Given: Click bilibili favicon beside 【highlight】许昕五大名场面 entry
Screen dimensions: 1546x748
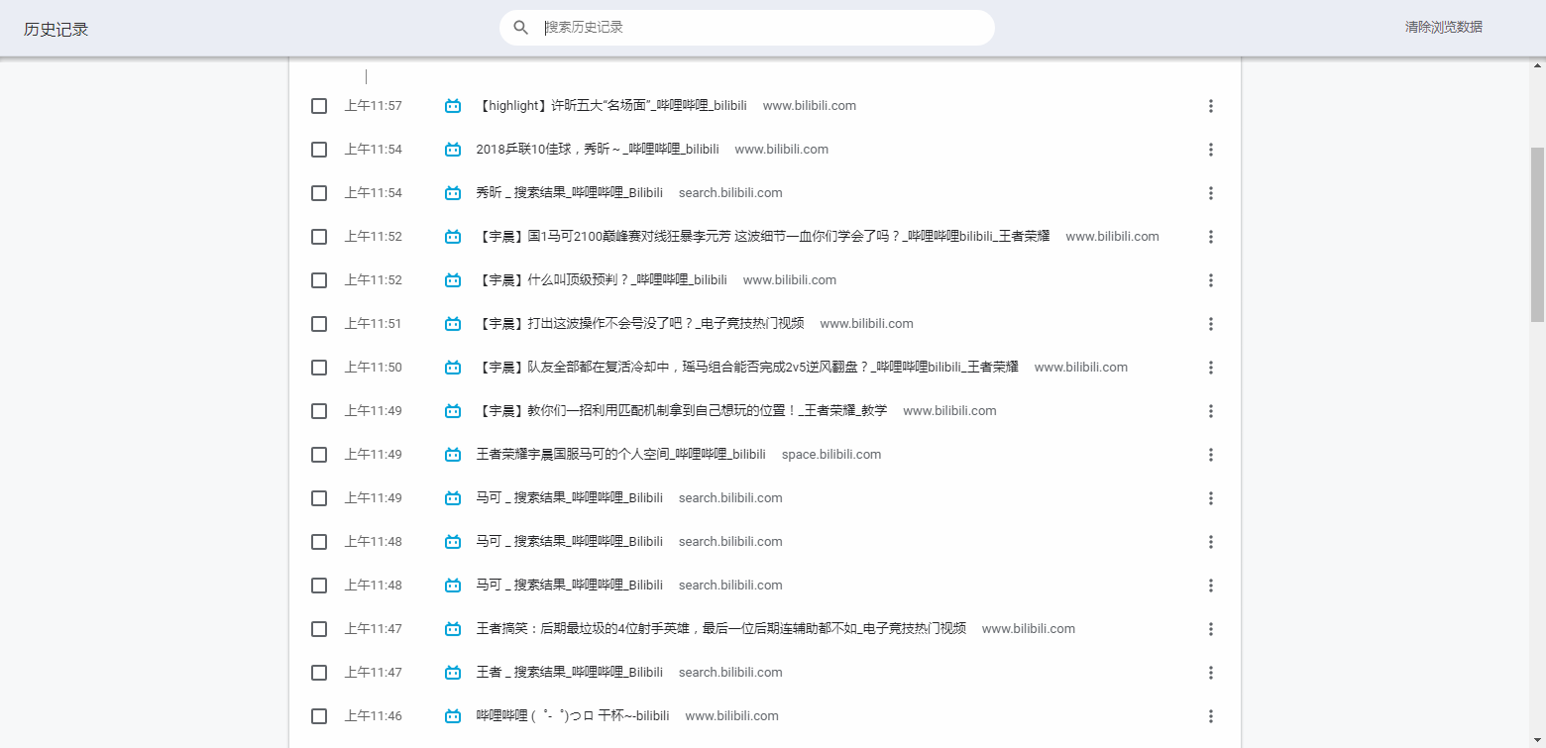Looking at the screenshot, I should (x=453, y=106).
